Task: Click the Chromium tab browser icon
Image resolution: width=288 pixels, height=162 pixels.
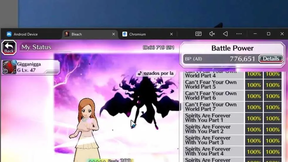Action: click(x=125, y=34)
